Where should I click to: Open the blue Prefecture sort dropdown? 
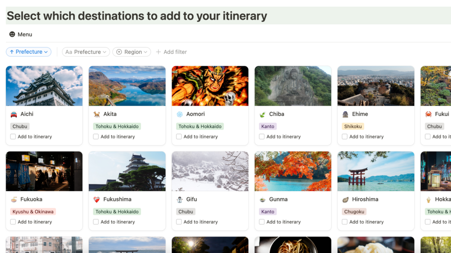point(29,52)
